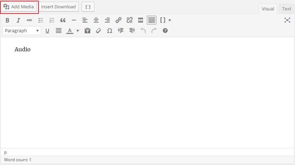Clear formatting with the eraser icon
The width and height of the screenshot is (295, 165).
99,31
